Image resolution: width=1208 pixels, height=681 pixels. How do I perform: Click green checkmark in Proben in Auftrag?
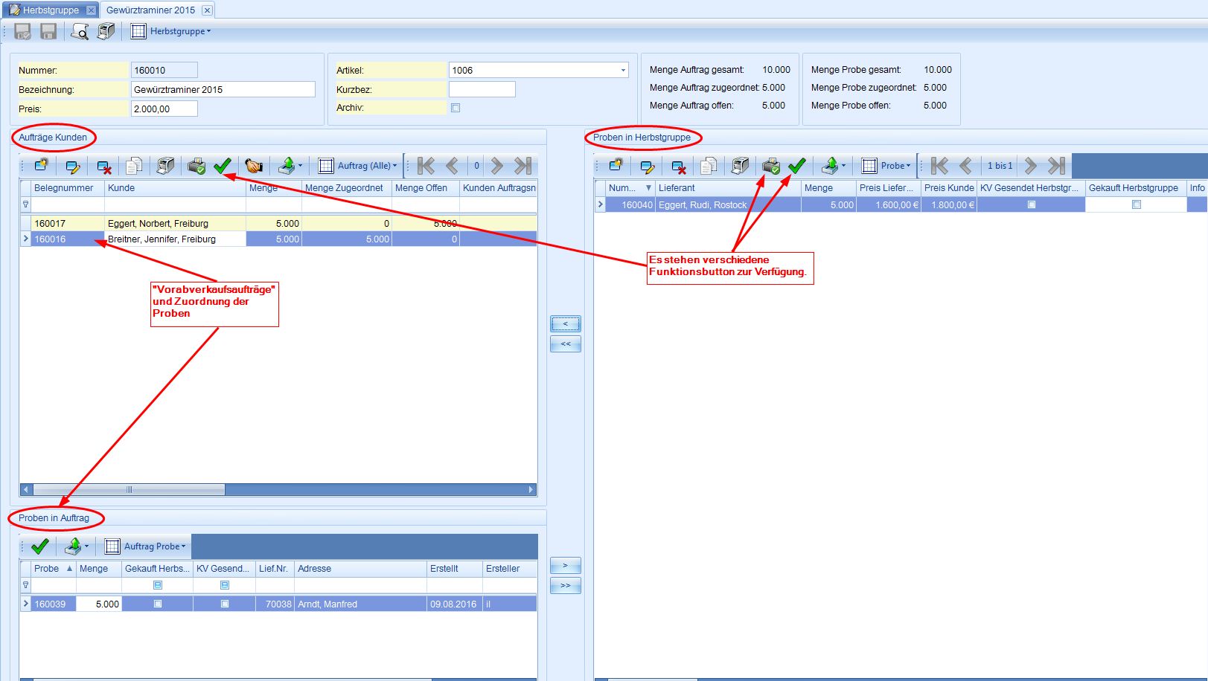40,546
